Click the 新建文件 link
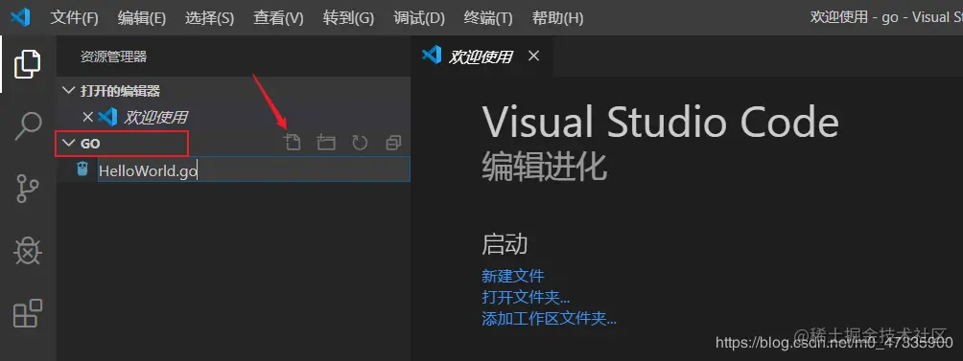Screen dimensions: 963x361 click(513, 276)
